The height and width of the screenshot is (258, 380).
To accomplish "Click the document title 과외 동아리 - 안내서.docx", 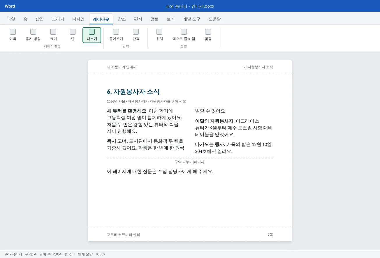I will click(x=190, y=6).
